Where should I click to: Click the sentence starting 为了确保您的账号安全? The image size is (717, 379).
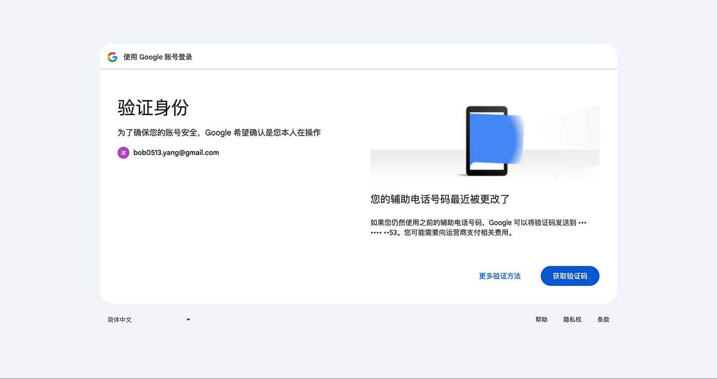pyautogui.click(x=219, y=133)
